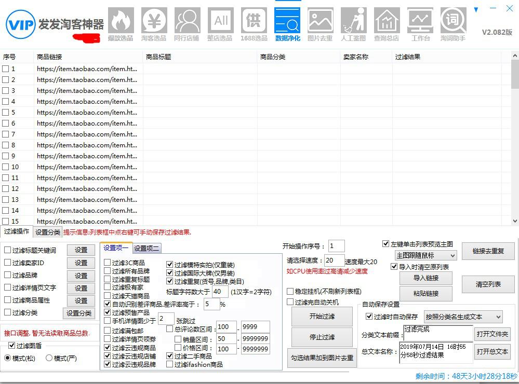Image resolution: width=519 pixels, height=384 pixels.
Task: Open the 工作台 workspace
Action: (x=420, y=21)
